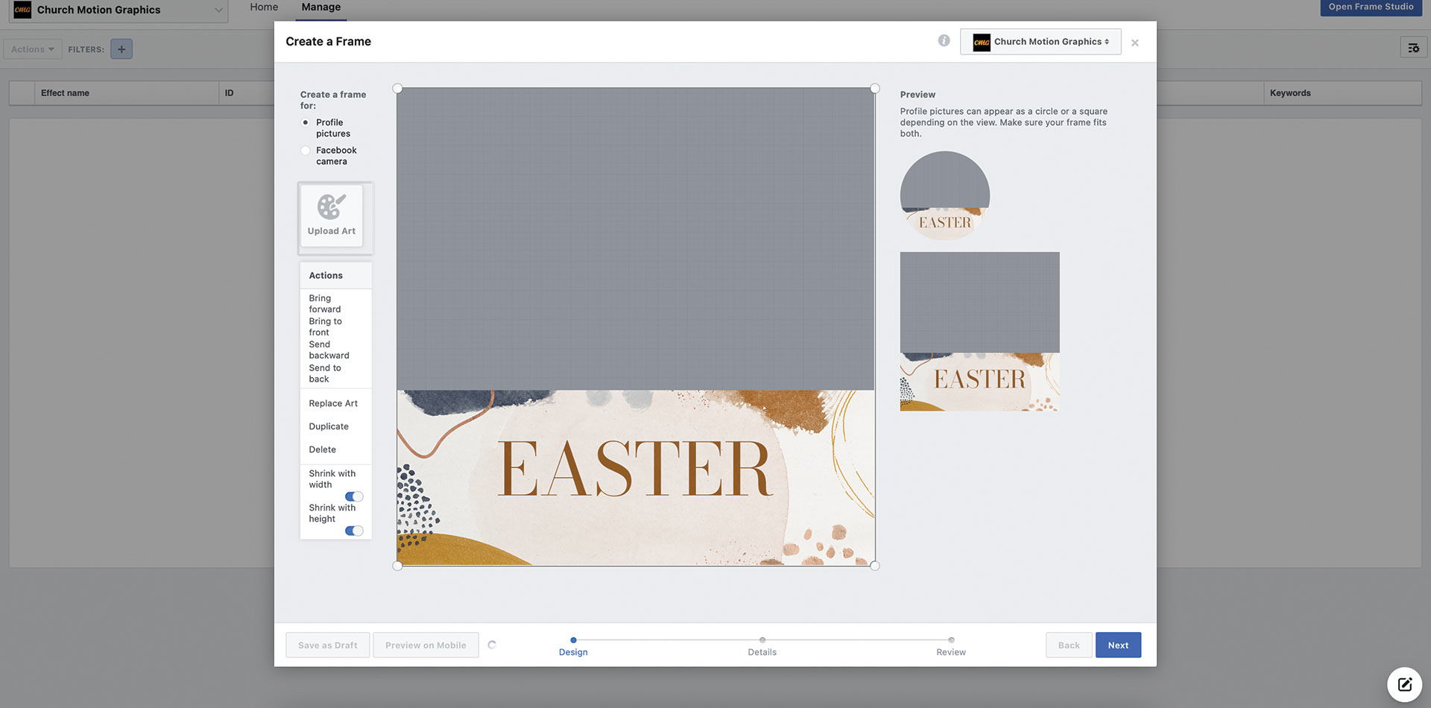Open the Actions dropdown in background toolbar
1431x708 pixels.
coord(33,49)
